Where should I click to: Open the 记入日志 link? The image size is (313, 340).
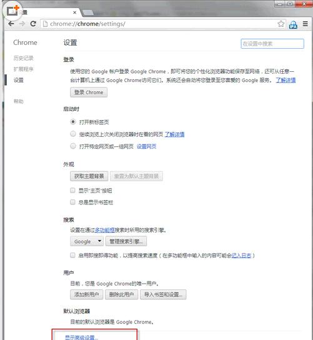(x=241, y=256)
